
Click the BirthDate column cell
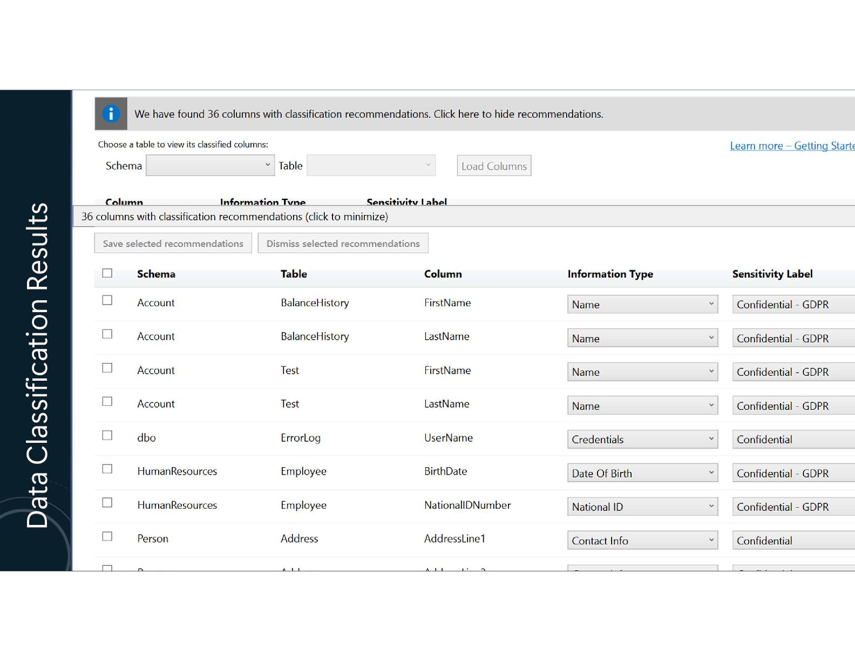pos(445,471)
